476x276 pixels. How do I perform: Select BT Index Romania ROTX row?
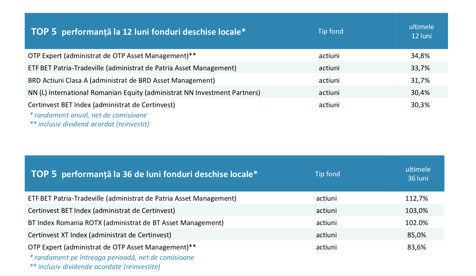[234, 223]
